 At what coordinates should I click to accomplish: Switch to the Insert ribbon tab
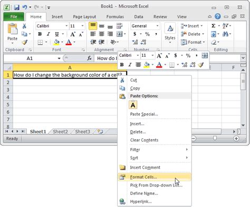click(x=57, y=17)
